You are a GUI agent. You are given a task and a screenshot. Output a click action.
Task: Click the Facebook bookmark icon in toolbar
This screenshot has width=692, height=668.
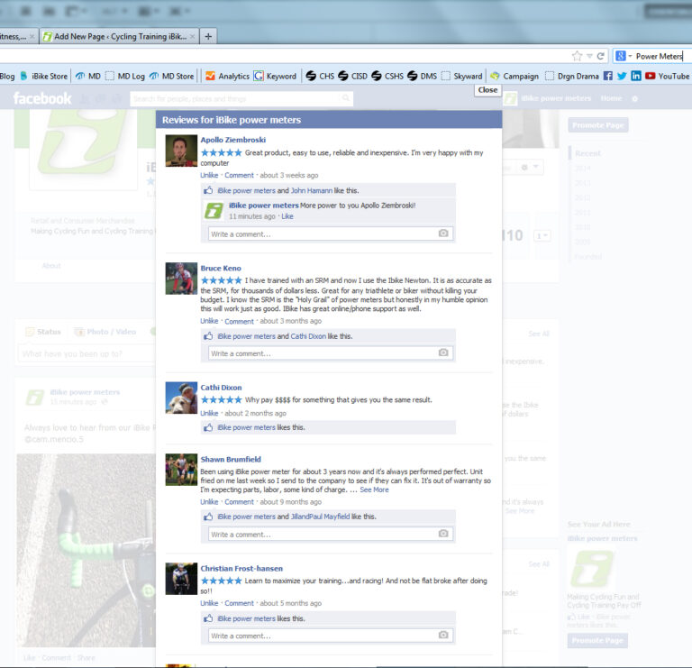(x=608, y=77)
